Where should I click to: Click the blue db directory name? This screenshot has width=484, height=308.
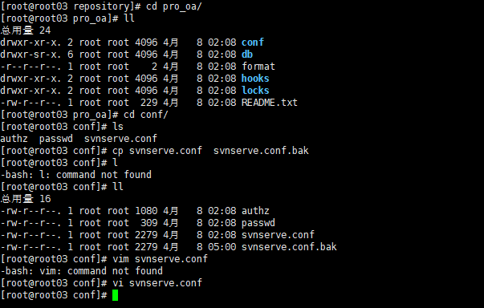coord(247,55)
